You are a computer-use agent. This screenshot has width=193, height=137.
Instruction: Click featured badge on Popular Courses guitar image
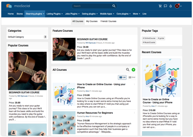pos(11,55)
